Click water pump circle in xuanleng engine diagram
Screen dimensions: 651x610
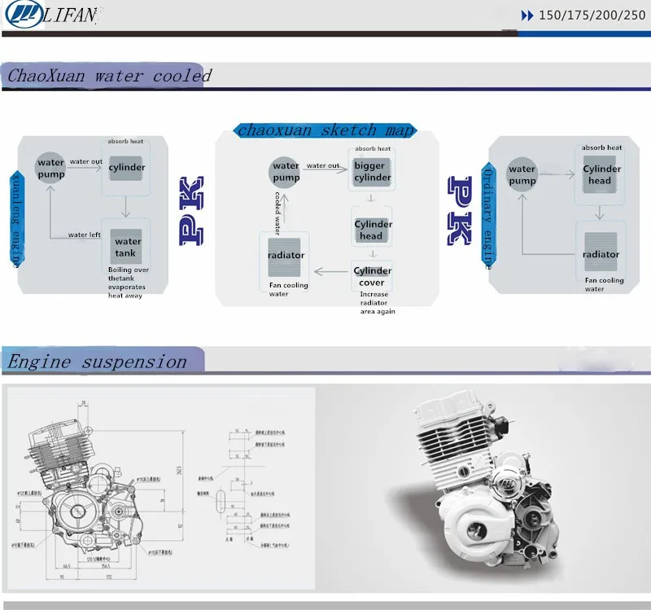(50, 168)
